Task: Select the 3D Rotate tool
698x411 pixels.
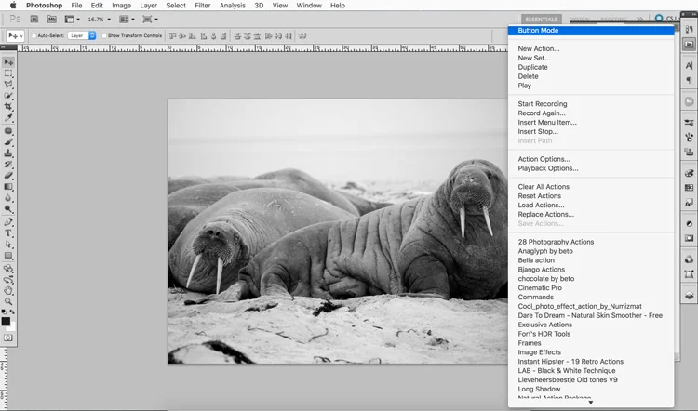Action: click(8, 269)
